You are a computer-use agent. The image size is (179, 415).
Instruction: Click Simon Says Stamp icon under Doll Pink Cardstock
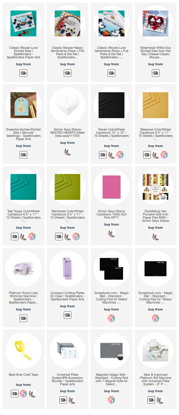[x=111, y=234]
